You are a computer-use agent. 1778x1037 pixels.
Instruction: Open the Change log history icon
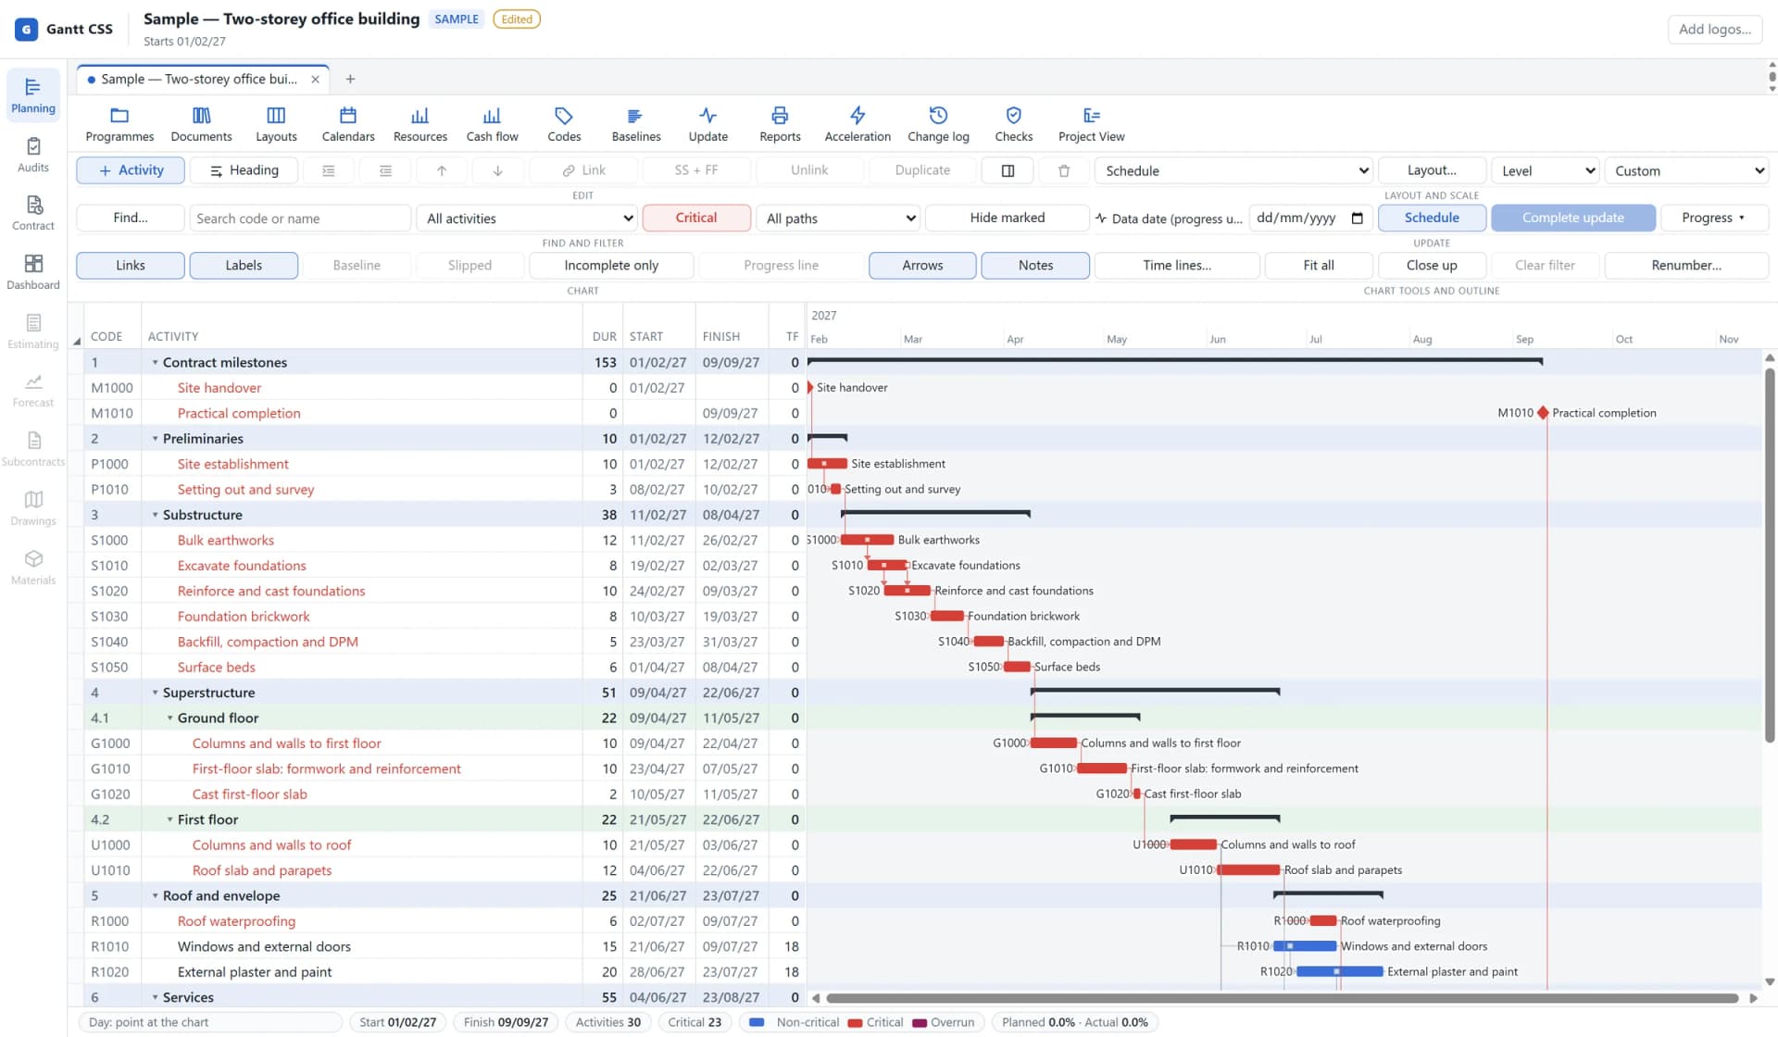(938, 124)
